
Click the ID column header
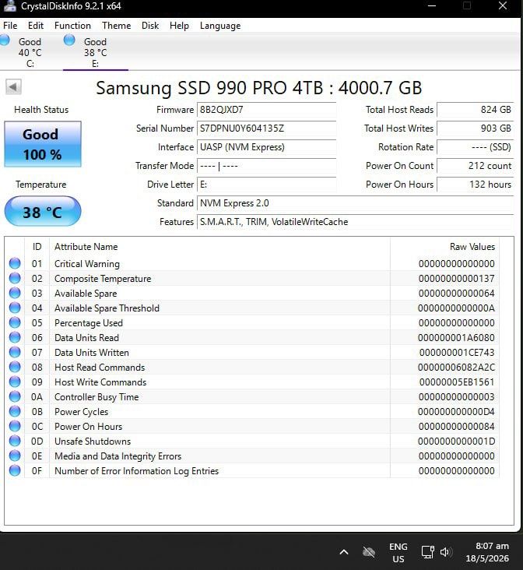click(37, 247)
